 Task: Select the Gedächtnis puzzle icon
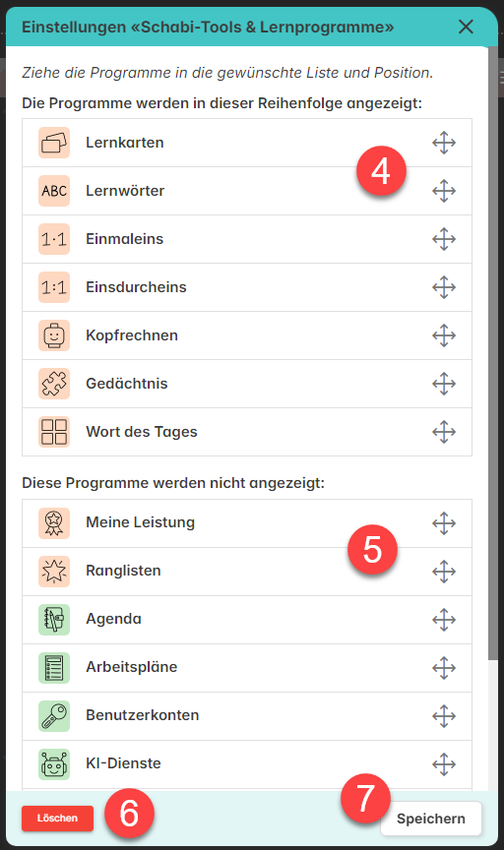(54, 384)
